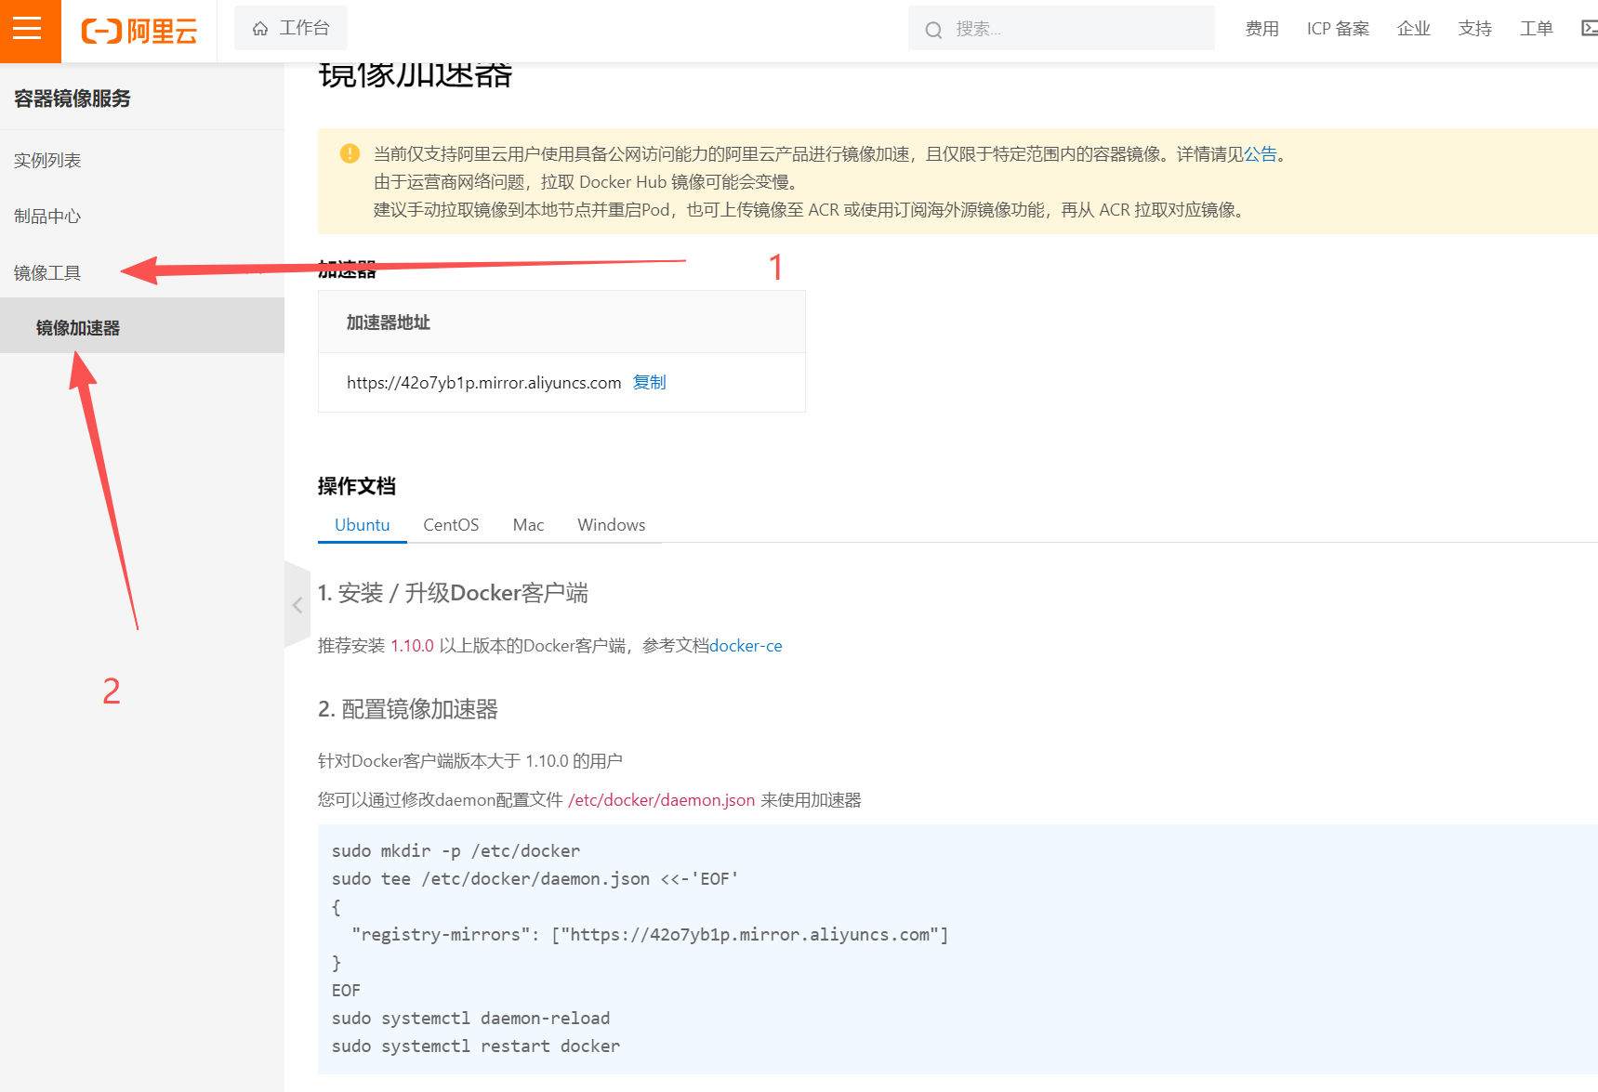Click the yellow warning icon
The width and height of the screenshot is (1598, 1092).
[350, 153]
